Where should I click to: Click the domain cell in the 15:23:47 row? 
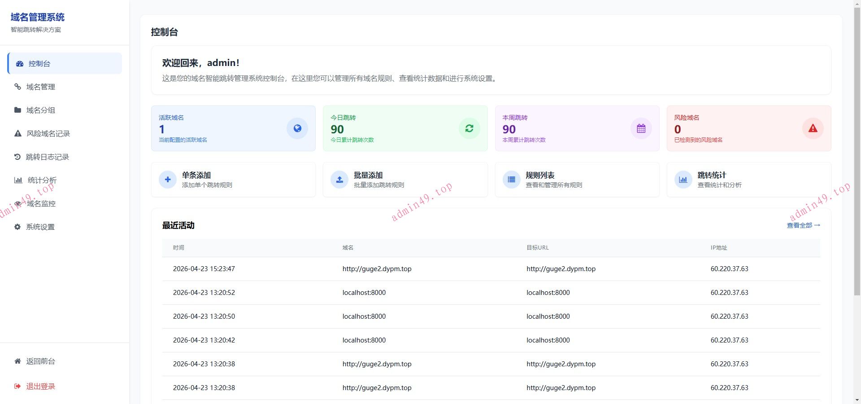pos(377,269)
